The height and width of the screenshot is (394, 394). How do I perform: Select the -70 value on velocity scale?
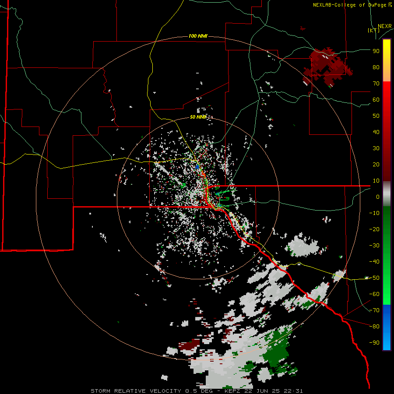[x=374, y=310]
